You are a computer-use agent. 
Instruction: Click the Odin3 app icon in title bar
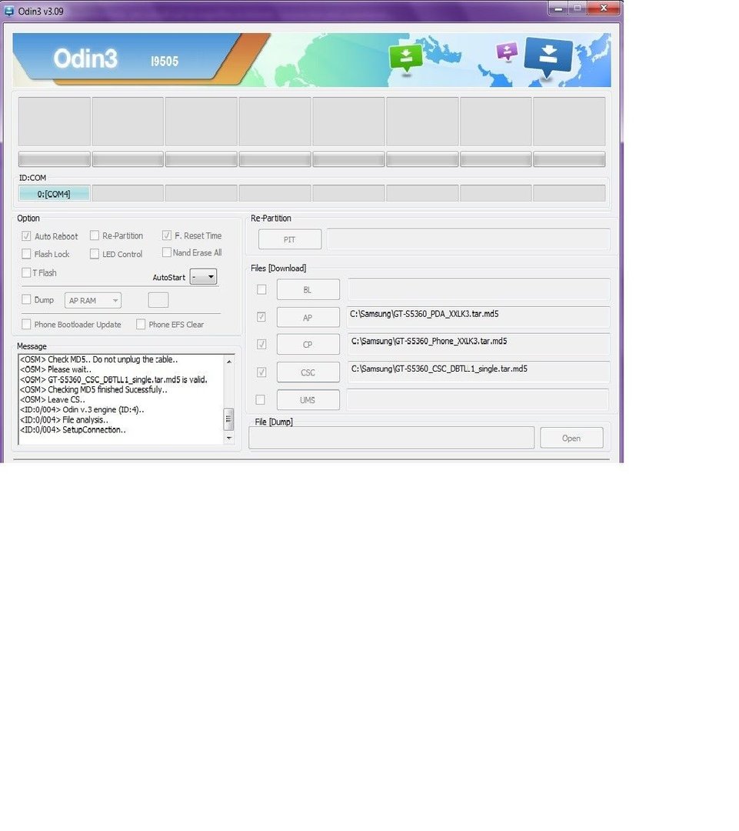[9, 11]
